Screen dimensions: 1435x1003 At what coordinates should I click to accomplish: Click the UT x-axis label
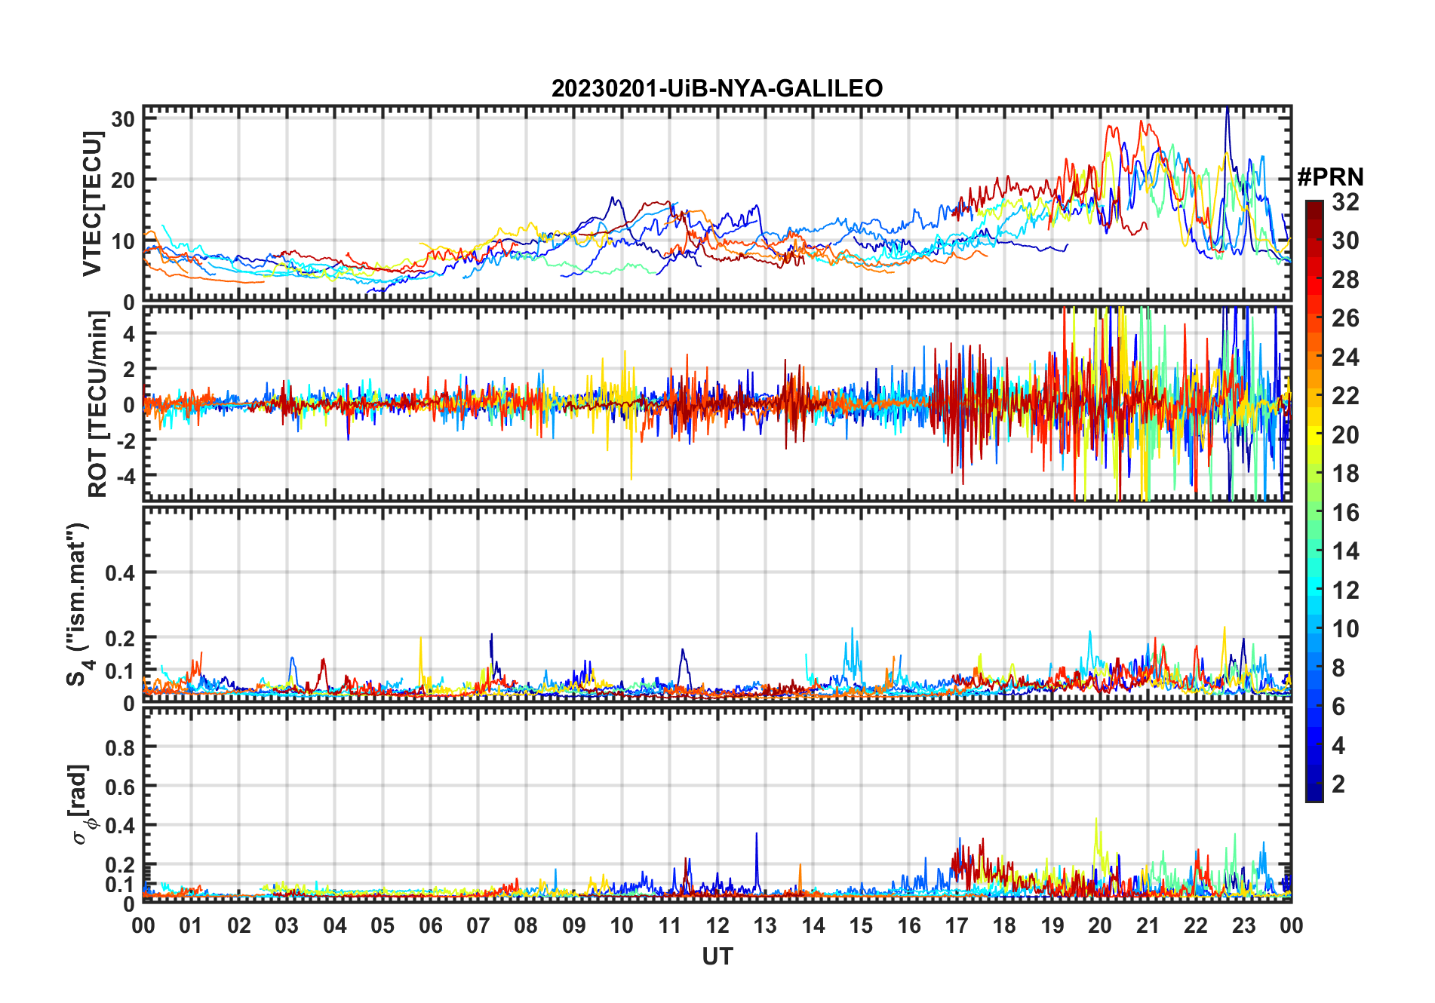[x=717, y=956]
